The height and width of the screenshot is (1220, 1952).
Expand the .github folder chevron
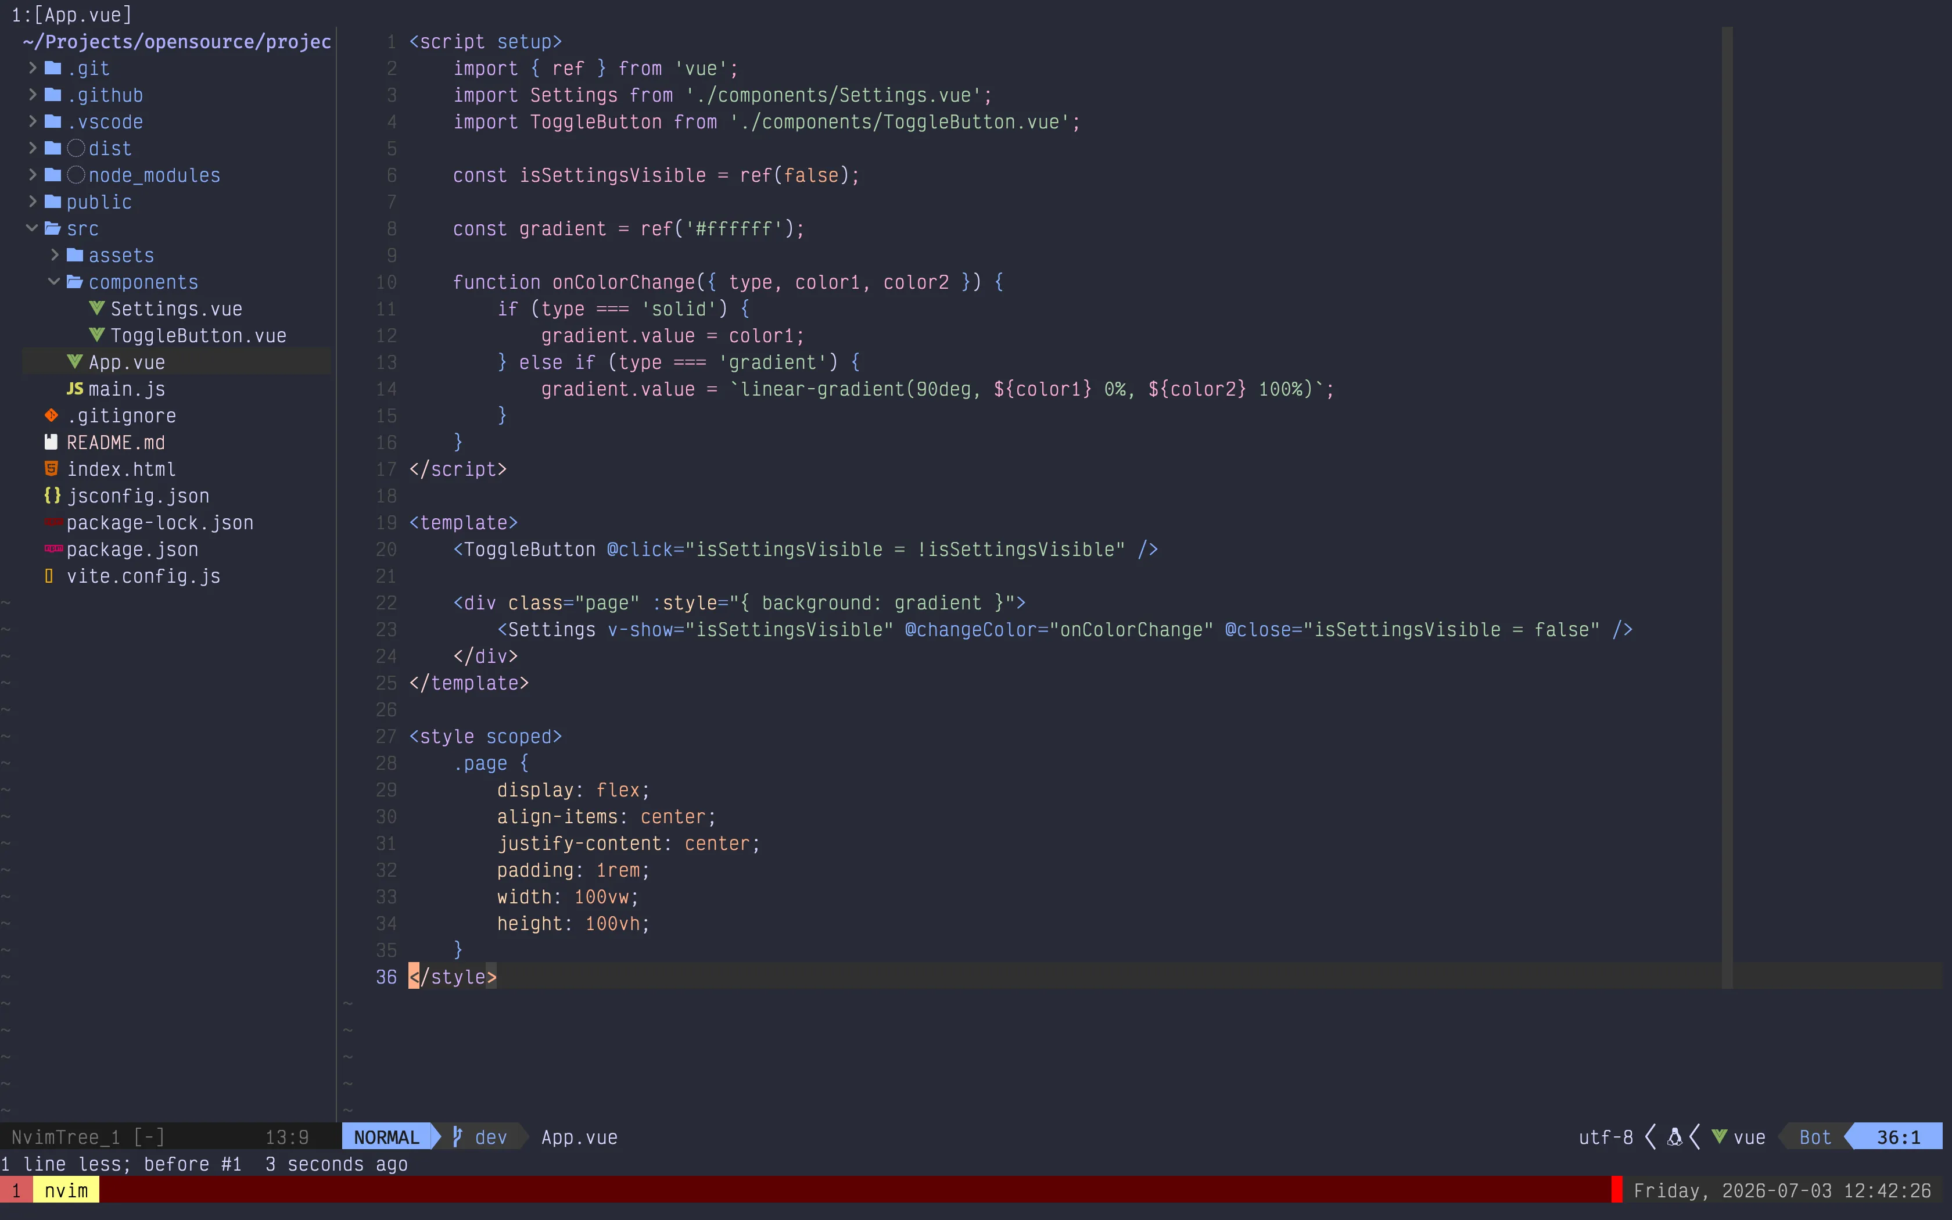pyautogui.click(x=33, y=94)
